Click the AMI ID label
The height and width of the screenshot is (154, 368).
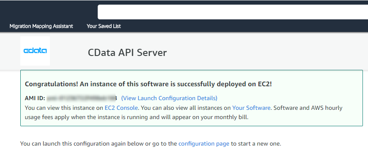(35, 98)
